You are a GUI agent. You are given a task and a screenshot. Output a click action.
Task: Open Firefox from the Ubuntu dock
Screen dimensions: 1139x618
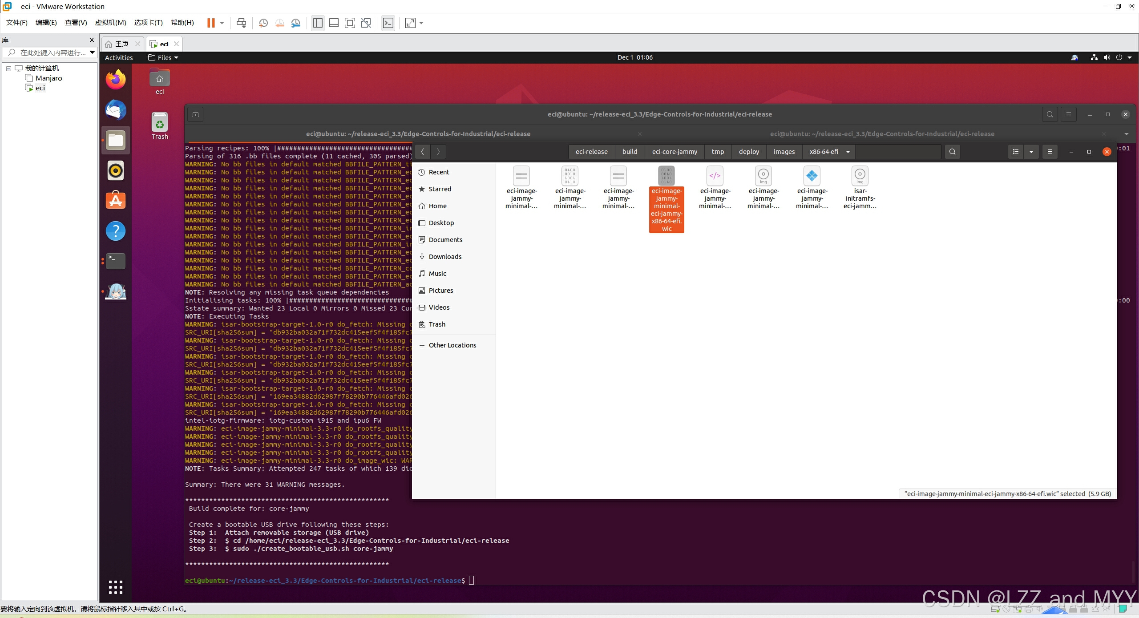116,80
